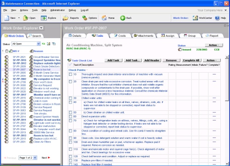Click the Internet Explorer title bar icon
This screenshot has height=166, width=230.
(3, 3)
